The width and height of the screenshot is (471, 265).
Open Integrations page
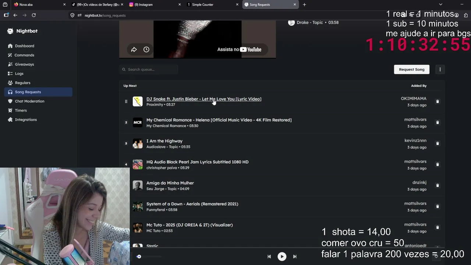click(x=26, y=120)
